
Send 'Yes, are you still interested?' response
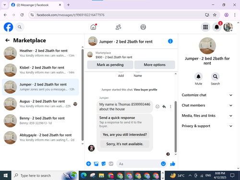point(125,134)
